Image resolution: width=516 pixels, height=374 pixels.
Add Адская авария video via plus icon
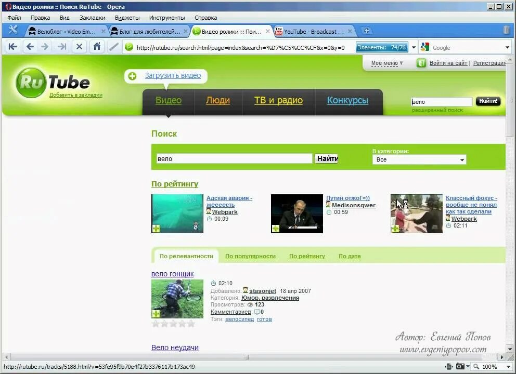[156, 229]
